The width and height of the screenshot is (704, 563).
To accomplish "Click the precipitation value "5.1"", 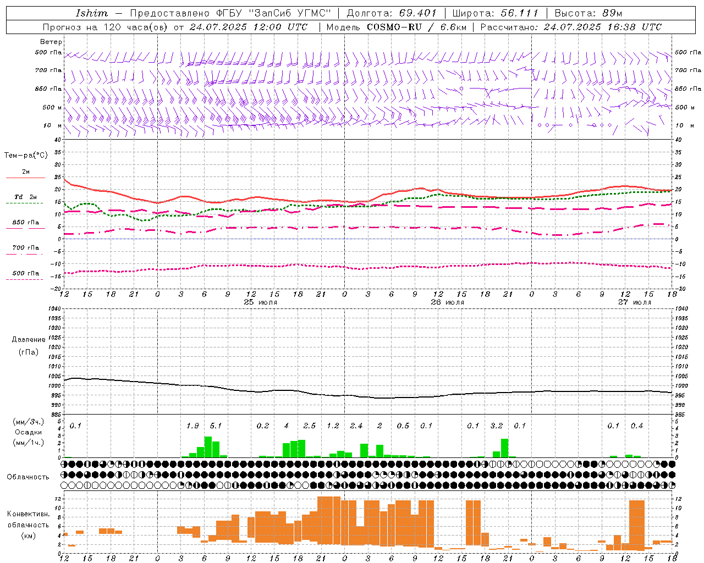I will click(x=216, y=426).
